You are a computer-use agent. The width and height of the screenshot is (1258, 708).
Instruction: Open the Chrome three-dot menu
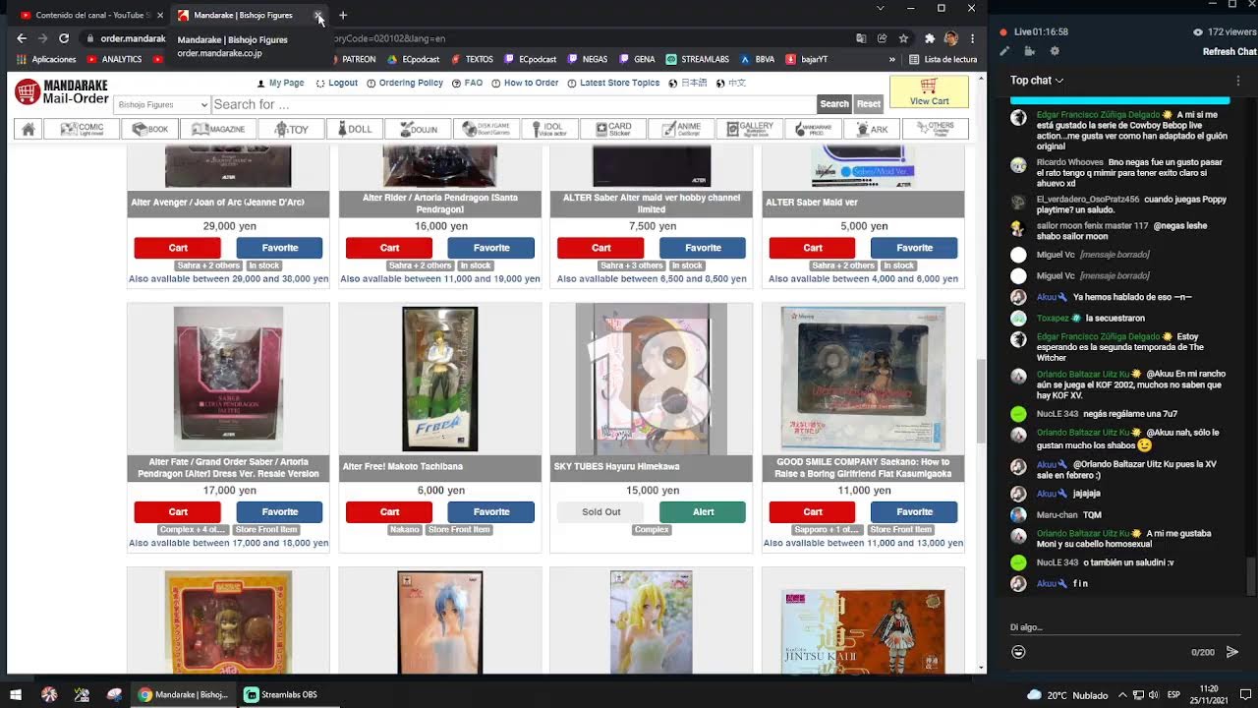click(x=972, y=38)
